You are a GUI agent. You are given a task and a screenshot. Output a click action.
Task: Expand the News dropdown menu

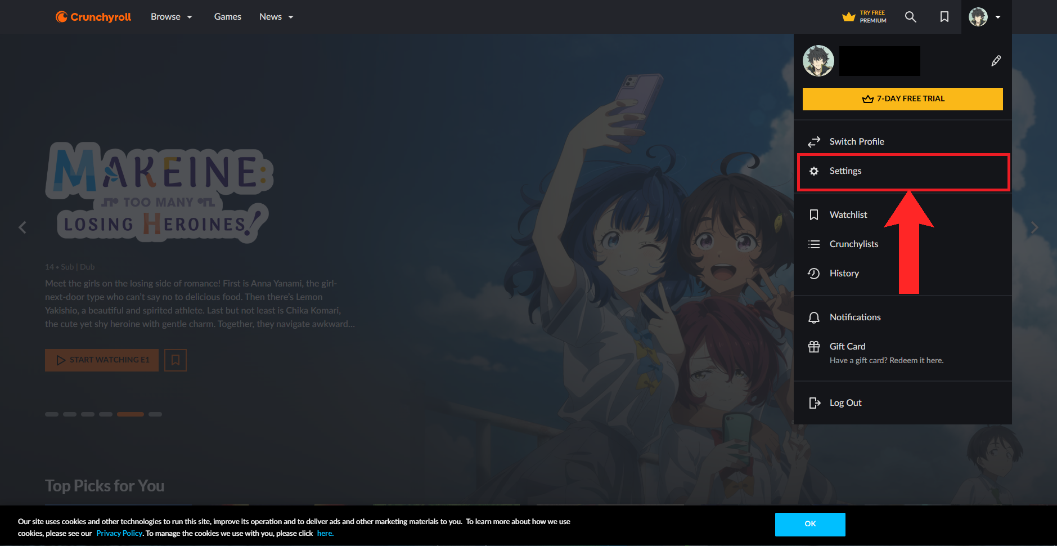(x=276, y=17)
